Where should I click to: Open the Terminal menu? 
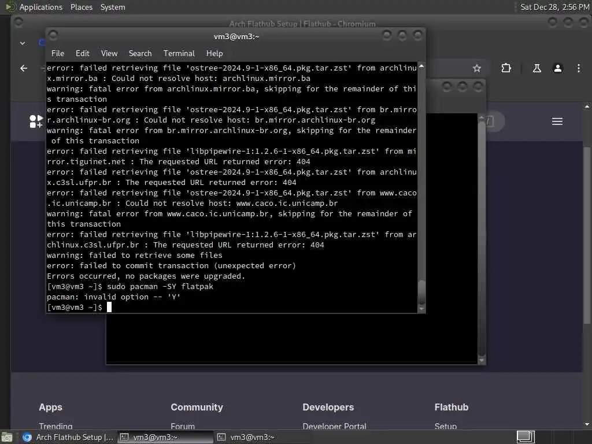179,53
